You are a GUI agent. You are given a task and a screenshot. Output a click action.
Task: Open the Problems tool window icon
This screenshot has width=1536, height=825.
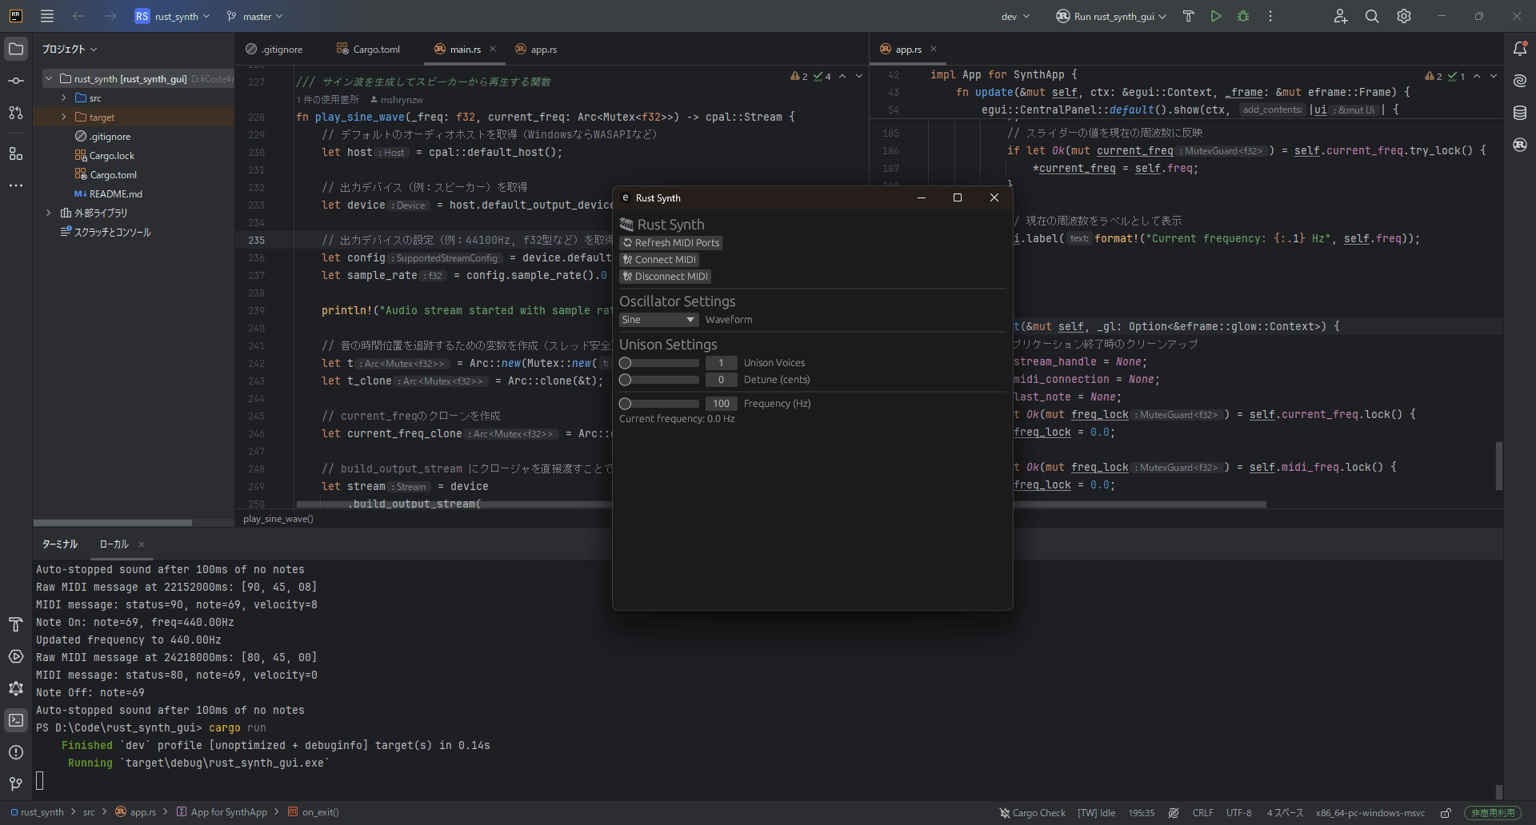[x=16, y=752]
